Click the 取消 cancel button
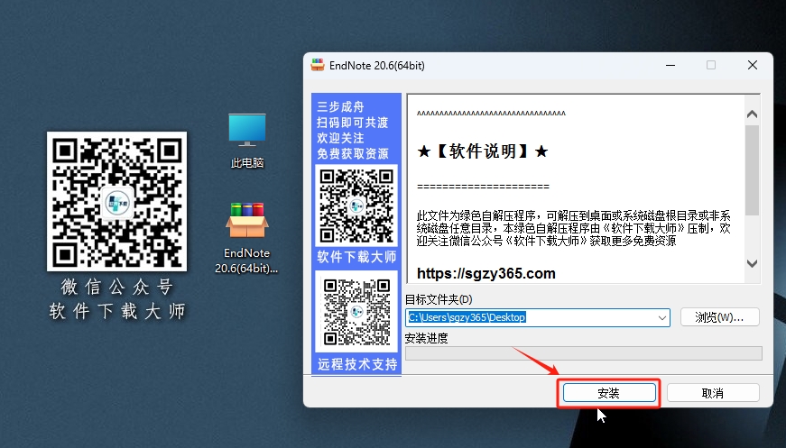 (712, 393)
